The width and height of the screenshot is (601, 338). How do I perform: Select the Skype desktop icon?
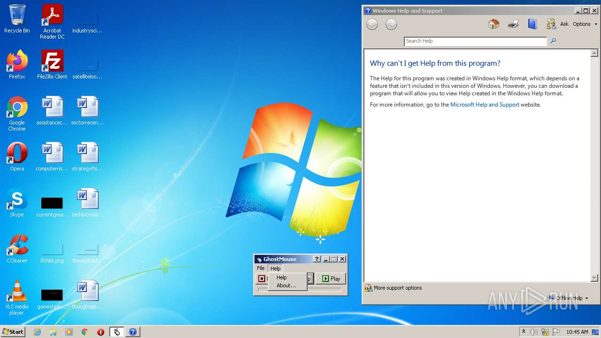[17, 203]
